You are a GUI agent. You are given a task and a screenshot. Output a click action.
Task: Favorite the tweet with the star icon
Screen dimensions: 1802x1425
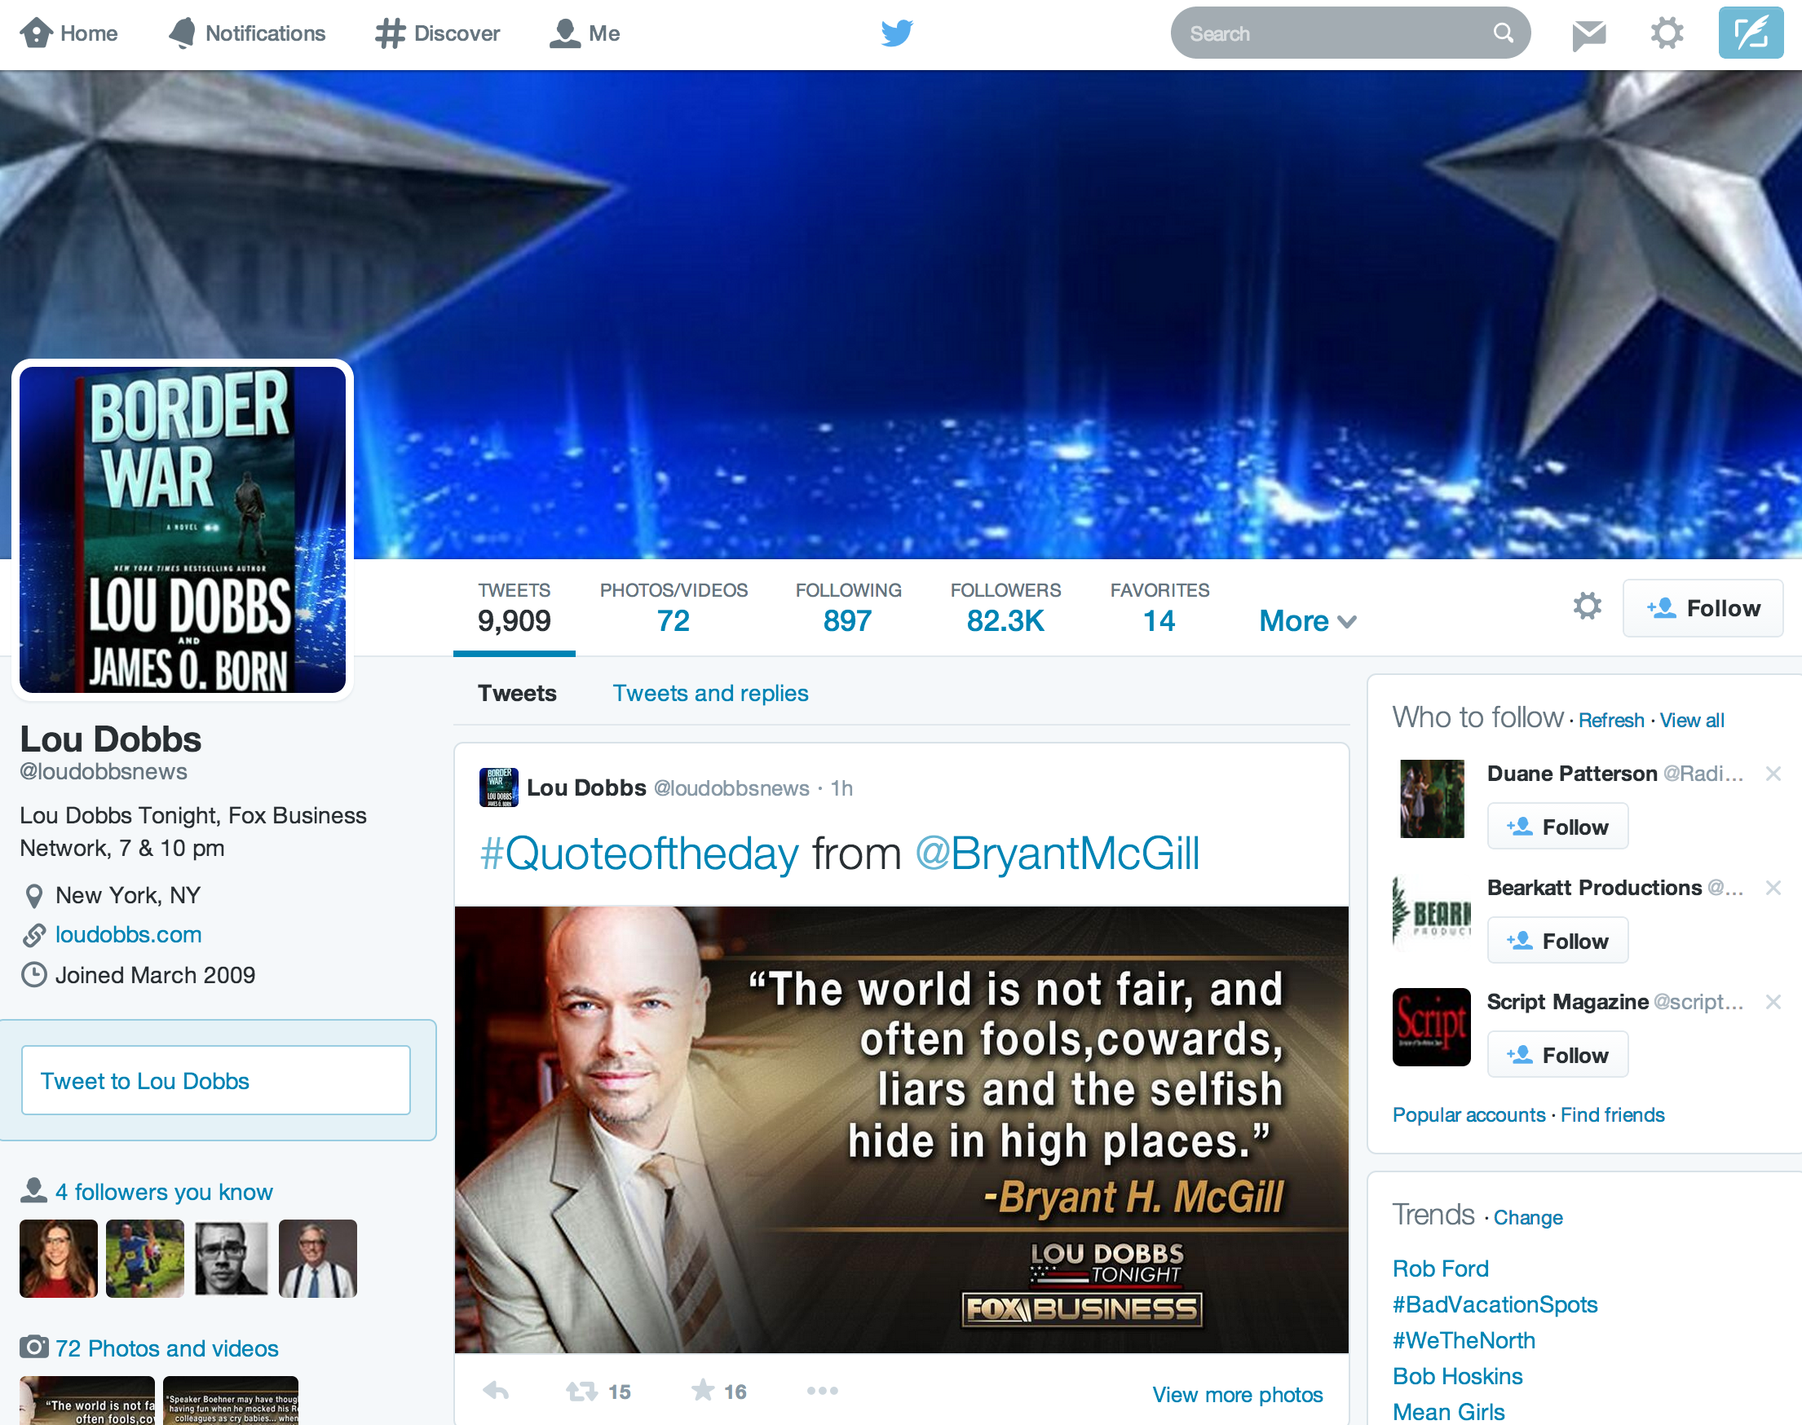[x=702, y=1390]
